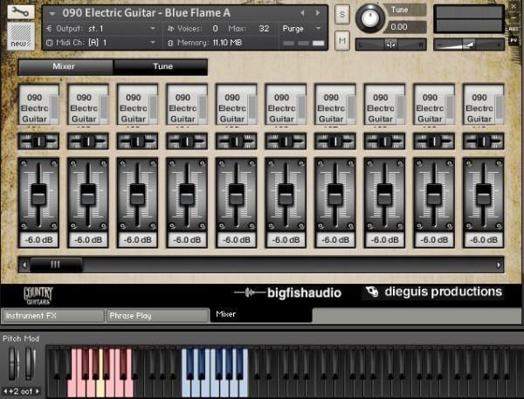
Task: Switch to the Instrument FX tab
Action: tap(52, 315)
